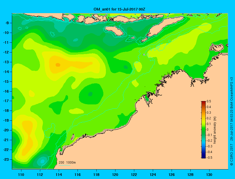Click the '200 1000m' bathymetry contour legend text

67,162
